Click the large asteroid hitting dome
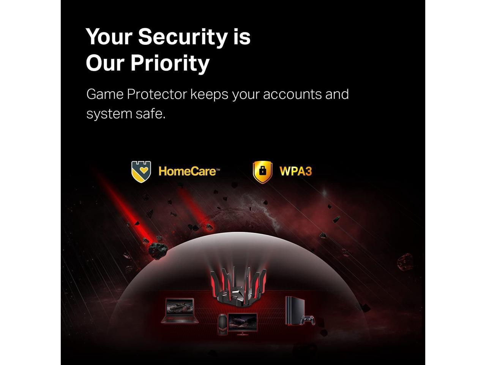 [158, 251]
